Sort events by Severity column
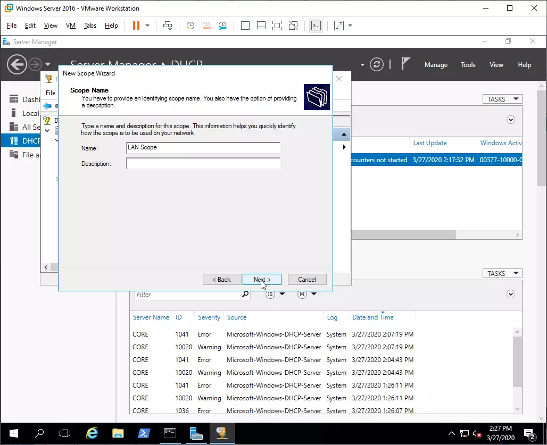547x445 pixels. point(209,317)
